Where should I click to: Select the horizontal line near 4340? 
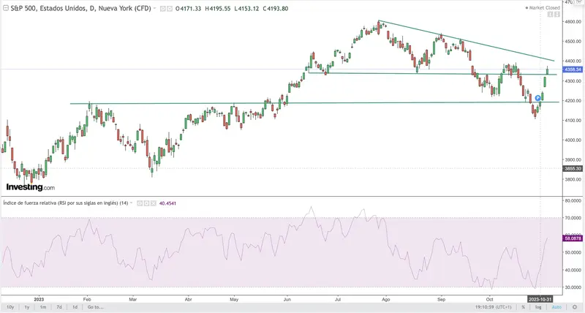[x=433, y=73]
